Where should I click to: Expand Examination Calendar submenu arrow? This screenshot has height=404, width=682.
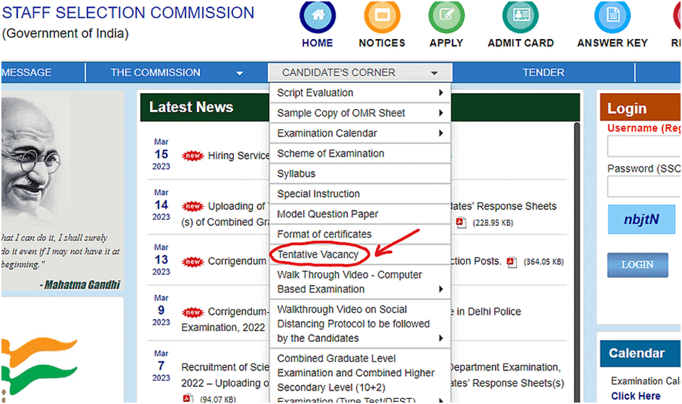[441, 133]
